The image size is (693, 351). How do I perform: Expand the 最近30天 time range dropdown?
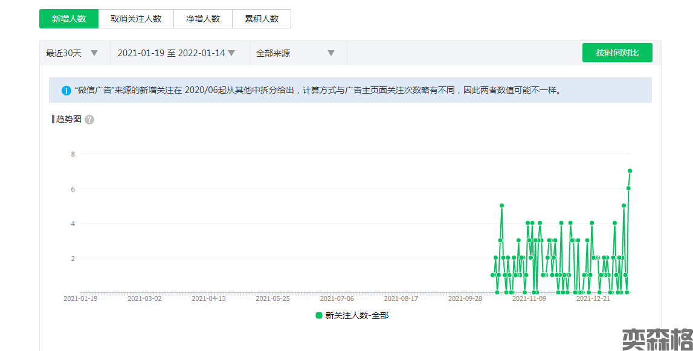72,53
